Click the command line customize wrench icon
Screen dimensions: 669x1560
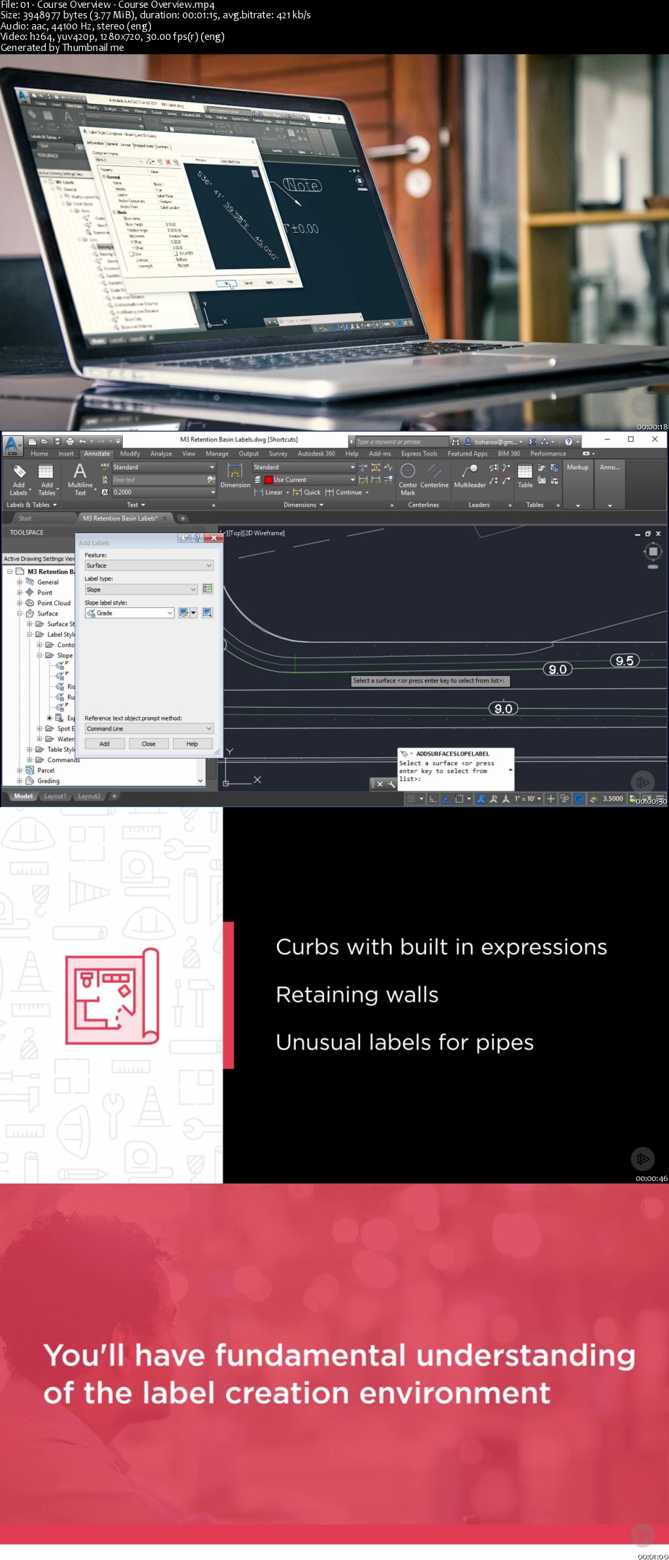pos(391,784)
